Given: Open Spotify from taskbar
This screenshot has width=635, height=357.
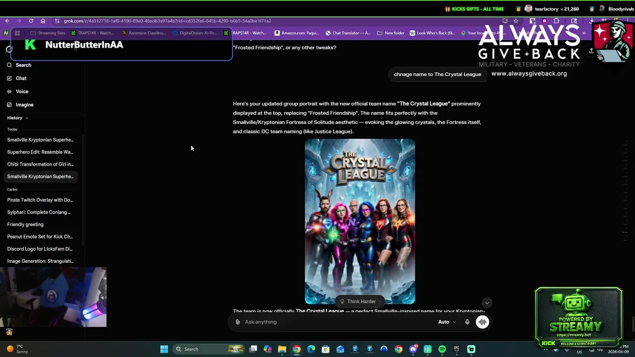Looking at the screenshot, I should 442,349.
